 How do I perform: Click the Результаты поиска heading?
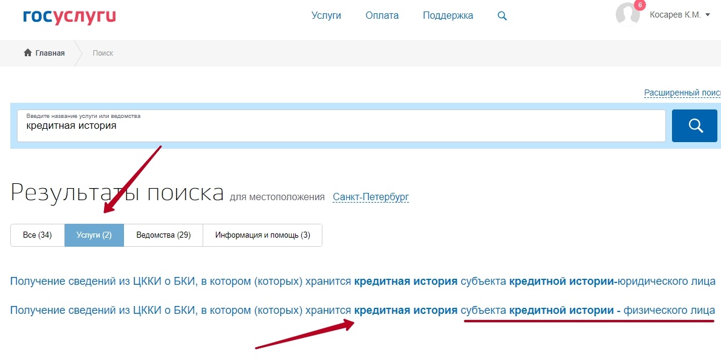pyautogui.click(x=117, y=192)
